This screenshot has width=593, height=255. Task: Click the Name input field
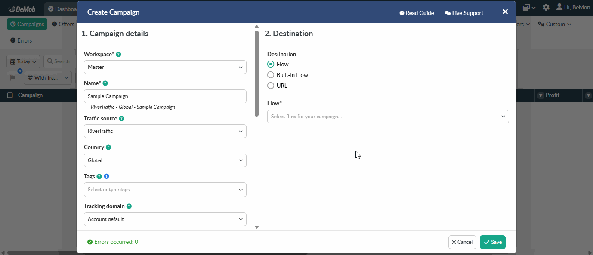tap(165, 96)
